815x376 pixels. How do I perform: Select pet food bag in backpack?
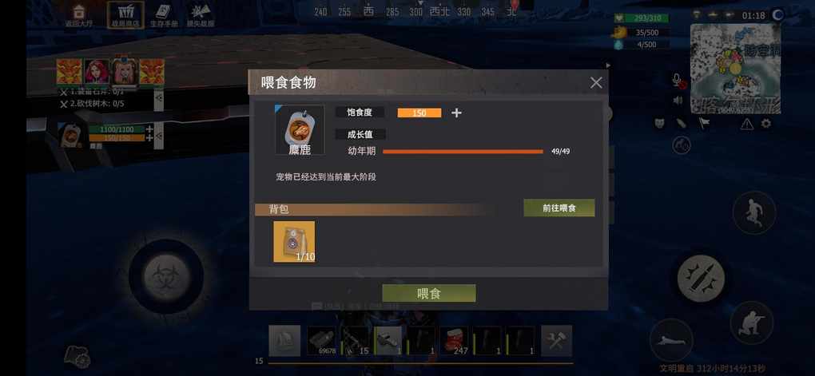pos(294,242)
